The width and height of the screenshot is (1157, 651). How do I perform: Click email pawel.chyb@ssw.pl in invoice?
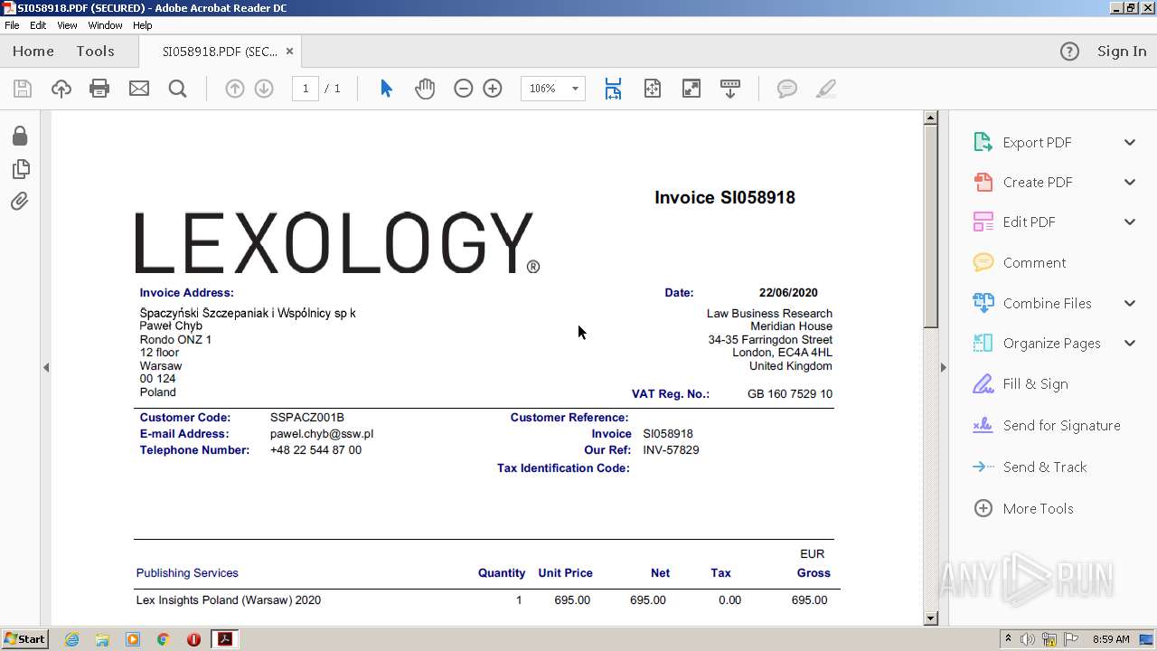322,434
